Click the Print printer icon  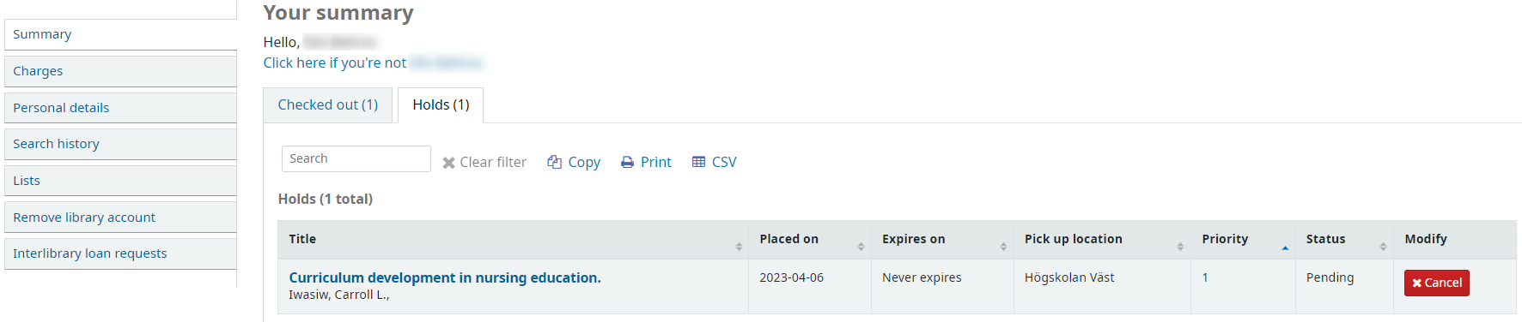tap(627, 162)
